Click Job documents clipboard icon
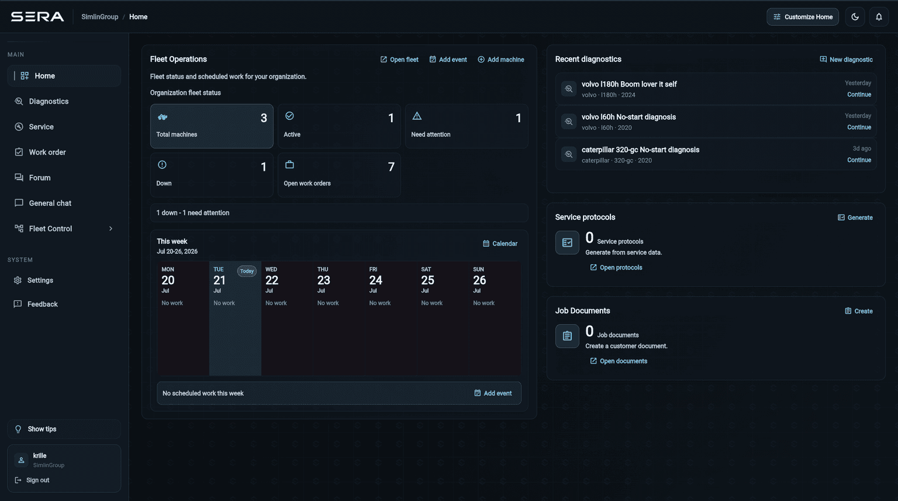The height and width of the screenshot is (501, 898). 567,336
